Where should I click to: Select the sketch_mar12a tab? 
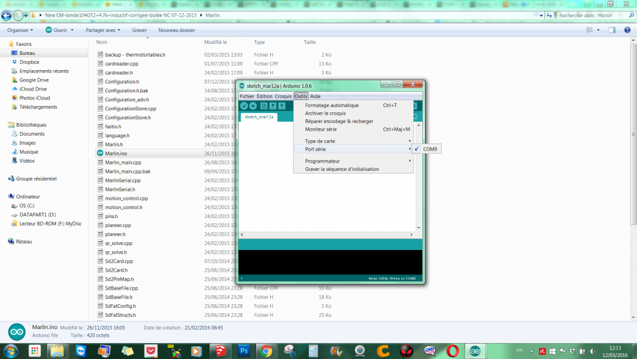click(x=259, y=117)
